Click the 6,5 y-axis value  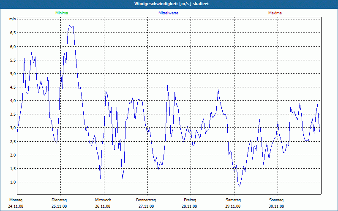tap(13, 33)
